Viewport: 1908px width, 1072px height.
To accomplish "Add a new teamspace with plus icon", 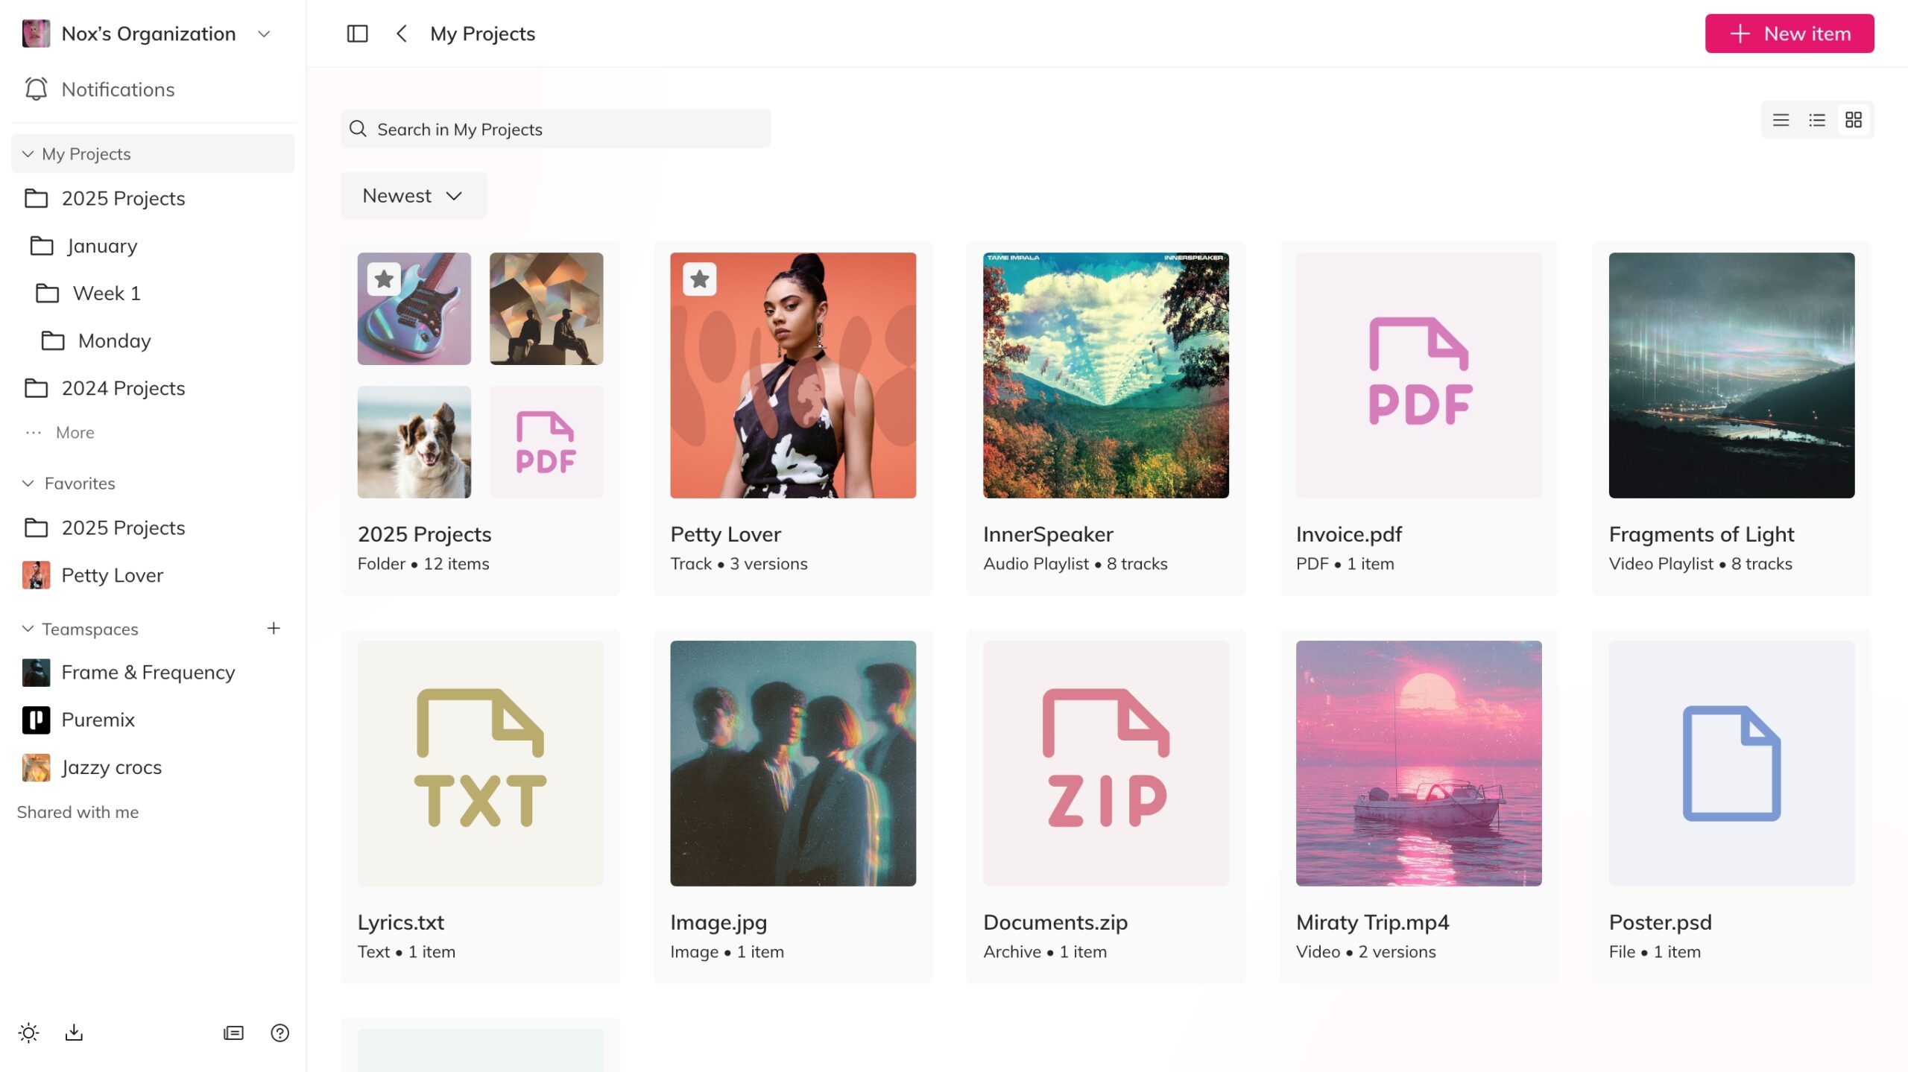I will (x=274, y=629).
